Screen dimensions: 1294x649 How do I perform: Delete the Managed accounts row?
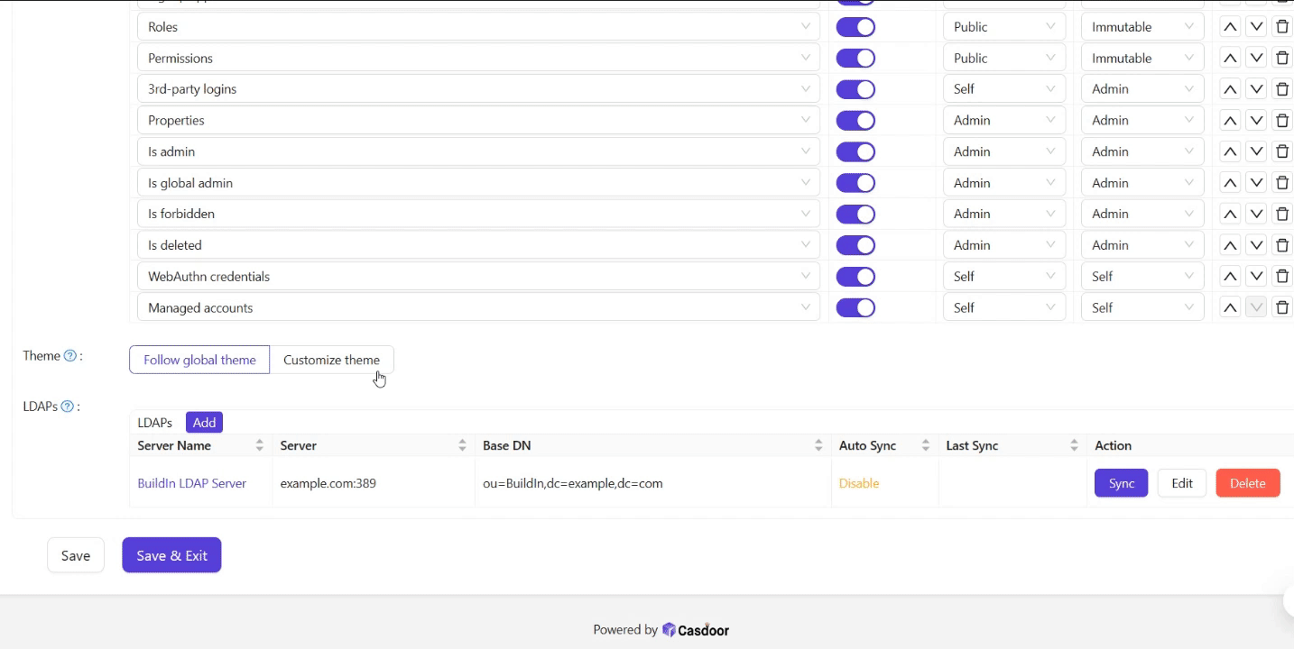(1281, 308)
